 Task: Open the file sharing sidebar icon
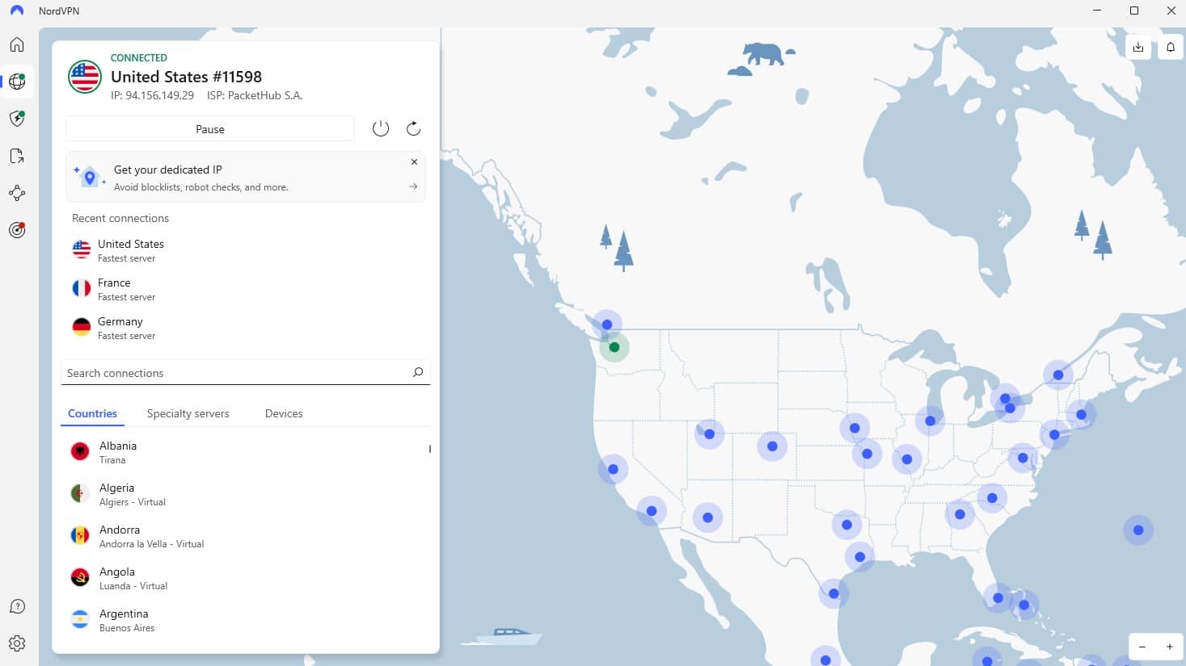click(17, 156)
